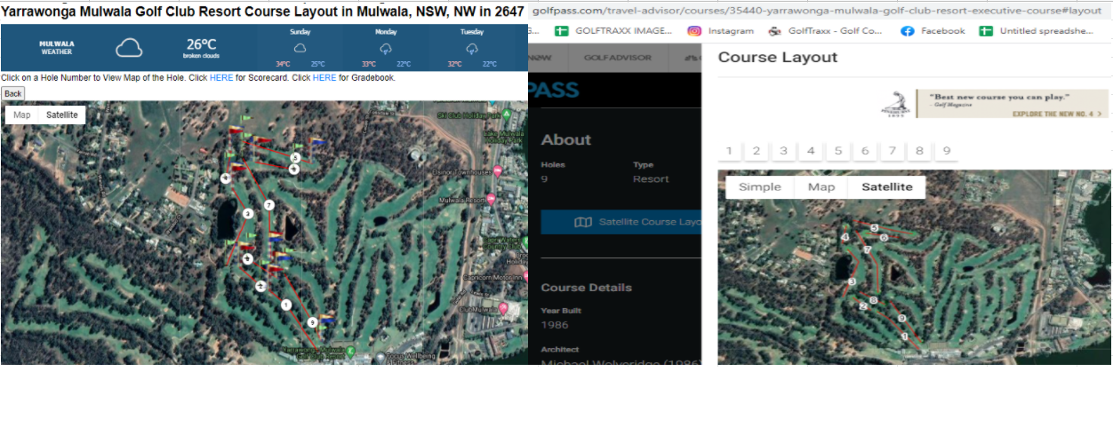Image resolution: width=1113 pixels, height=427 pixels.
Task: Select hole 9 button under Course Layout
Action: coord(947,151)
